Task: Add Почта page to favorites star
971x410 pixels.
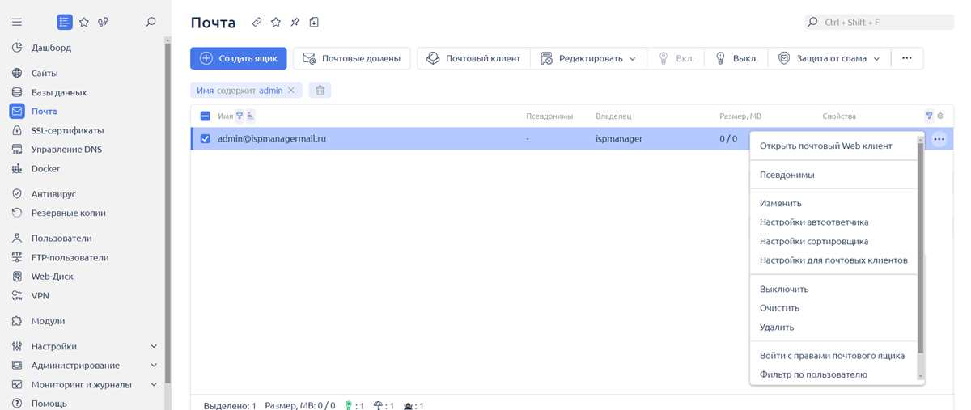Action: tap(276, 23)
